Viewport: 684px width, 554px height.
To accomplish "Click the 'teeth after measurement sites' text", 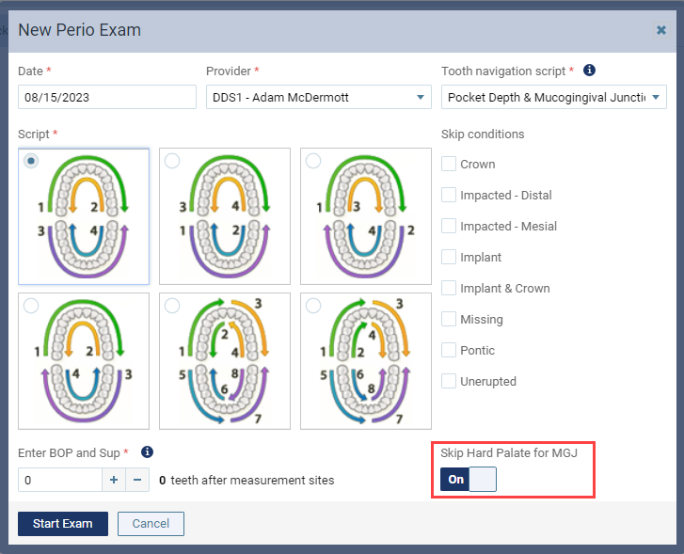I will coord(252,481).
